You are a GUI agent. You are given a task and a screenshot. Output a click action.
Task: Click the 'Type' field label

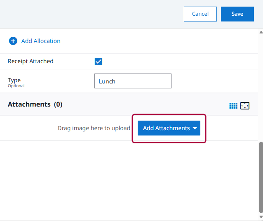point(14,80)
